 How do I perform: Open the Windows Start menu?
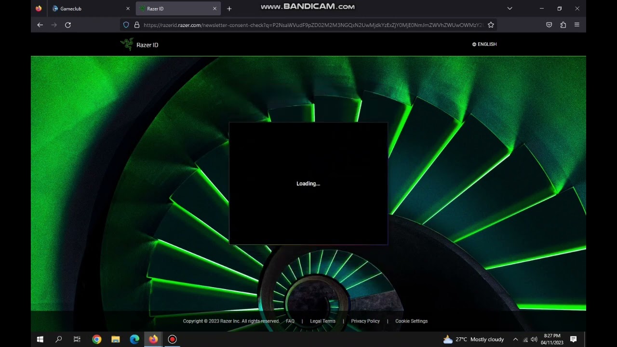[40, 339]
